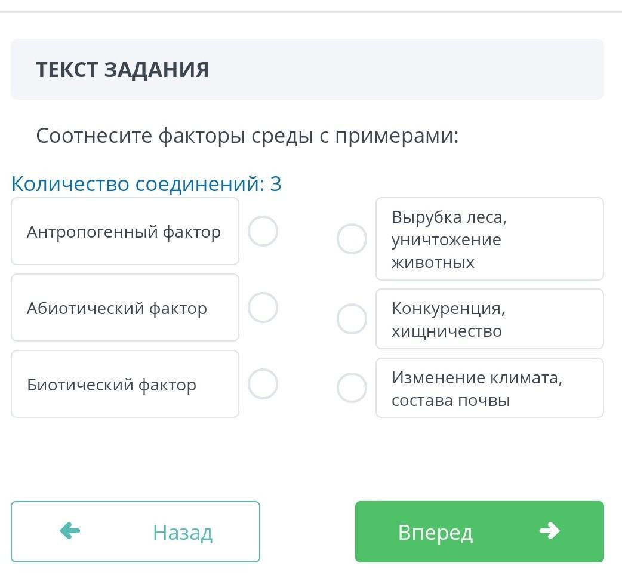This screenshot has width=622, height=575.
Task: Click the ТЕКСТ ЗАДАНИЯ header
Action: click(122, 70)
